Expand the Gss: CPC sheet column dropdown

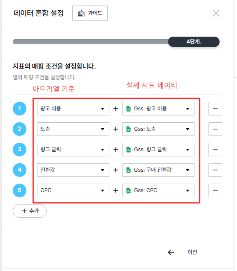point(158,190)
